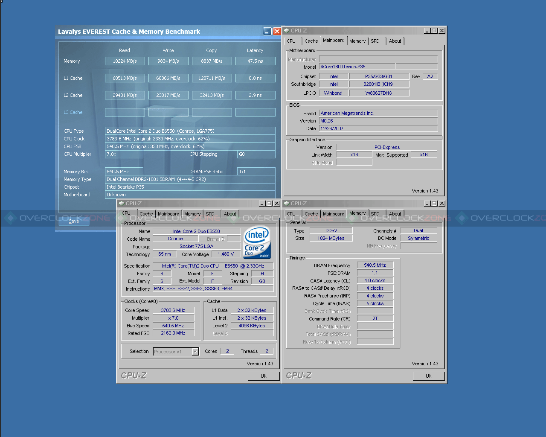The width and height of the screenshot is (546, 437).
Task: Minimize the EVEREST benchmark window
Action: 267,32
